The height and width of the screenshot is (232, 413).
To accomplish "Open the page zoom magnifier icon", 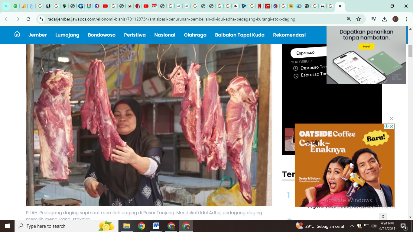I will 349,19.
